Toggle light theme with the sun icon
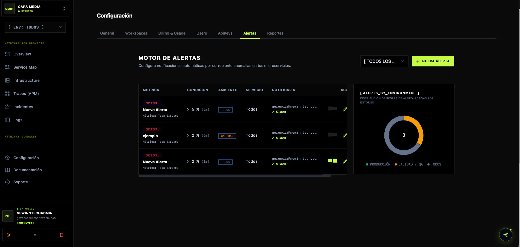The image size is (520, 247). (9, 235)
